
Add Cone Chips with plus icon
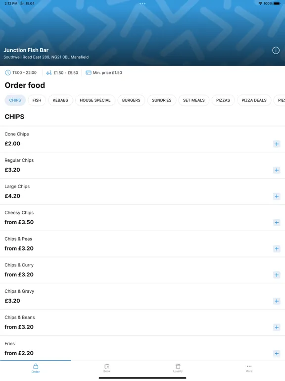[x=277, y=144]
